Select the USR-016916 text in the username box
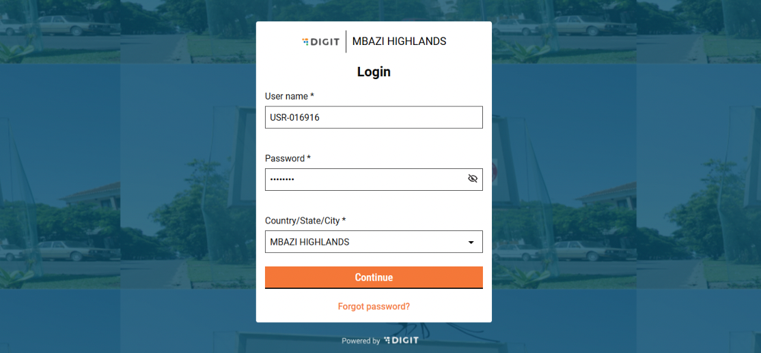Image resolution: width=761 pixels, height=353 pixels. click(x=294, y=117)
